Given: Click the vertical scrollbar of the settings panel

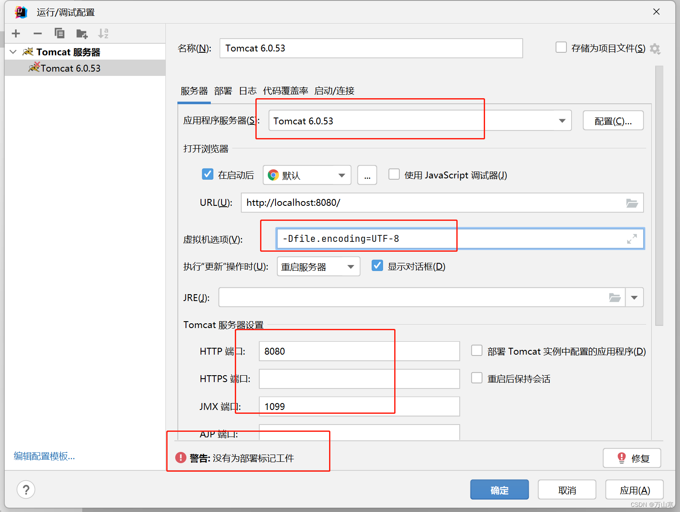Looking at the screenshot, I should click(659, 196).
